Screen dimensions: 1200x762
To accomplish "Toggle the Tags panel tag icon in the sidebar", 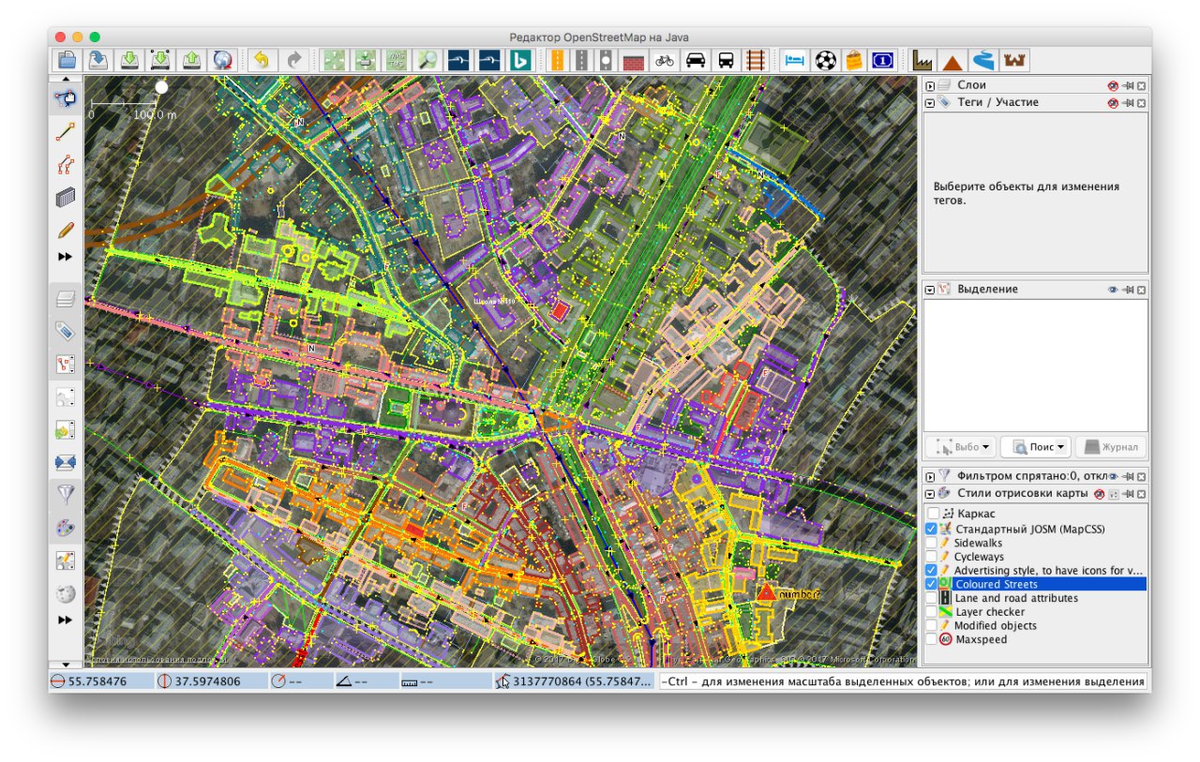I will tap(66, 331).
